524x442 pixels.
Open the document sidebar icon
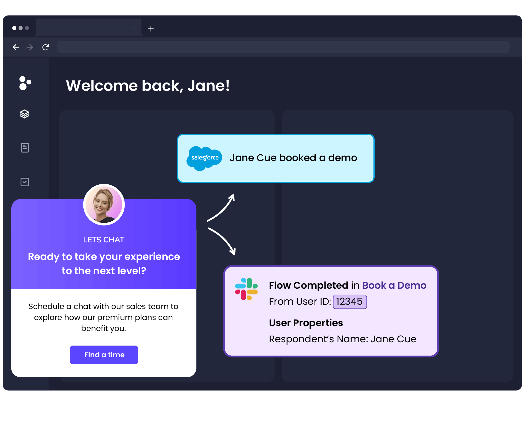pyautogui.click(x=25, y=148)
